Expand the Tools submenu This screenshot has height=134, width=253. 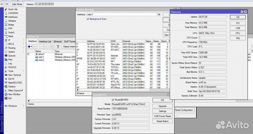[x=24, y=71]
